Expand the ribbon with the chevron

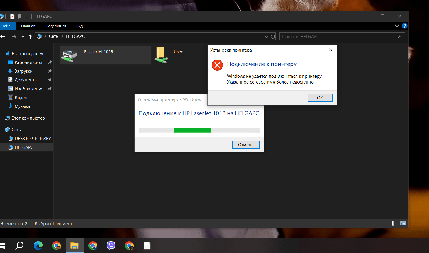(397, 26)
